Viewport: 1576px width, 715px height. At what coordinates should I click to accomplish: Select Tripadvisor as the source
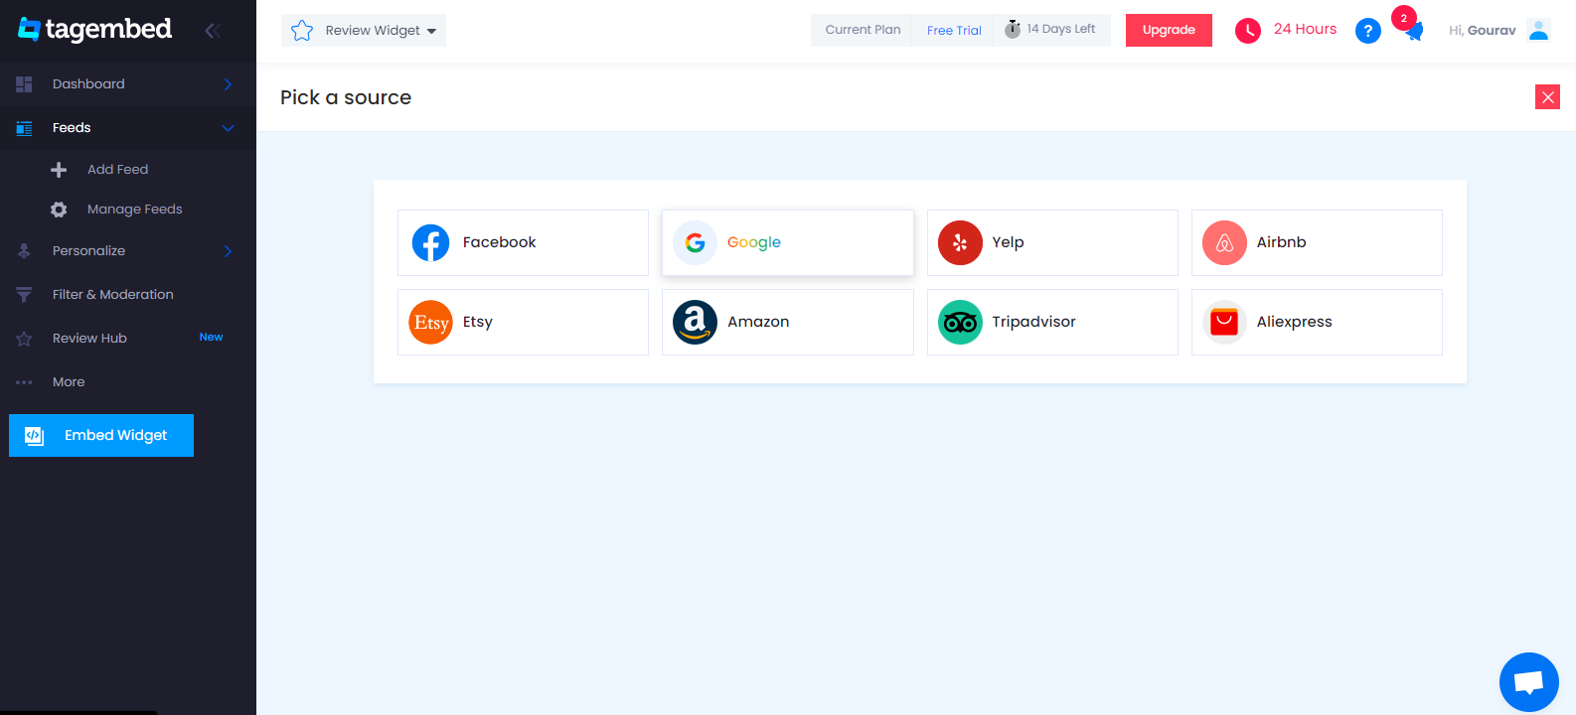coord(1052,322)
